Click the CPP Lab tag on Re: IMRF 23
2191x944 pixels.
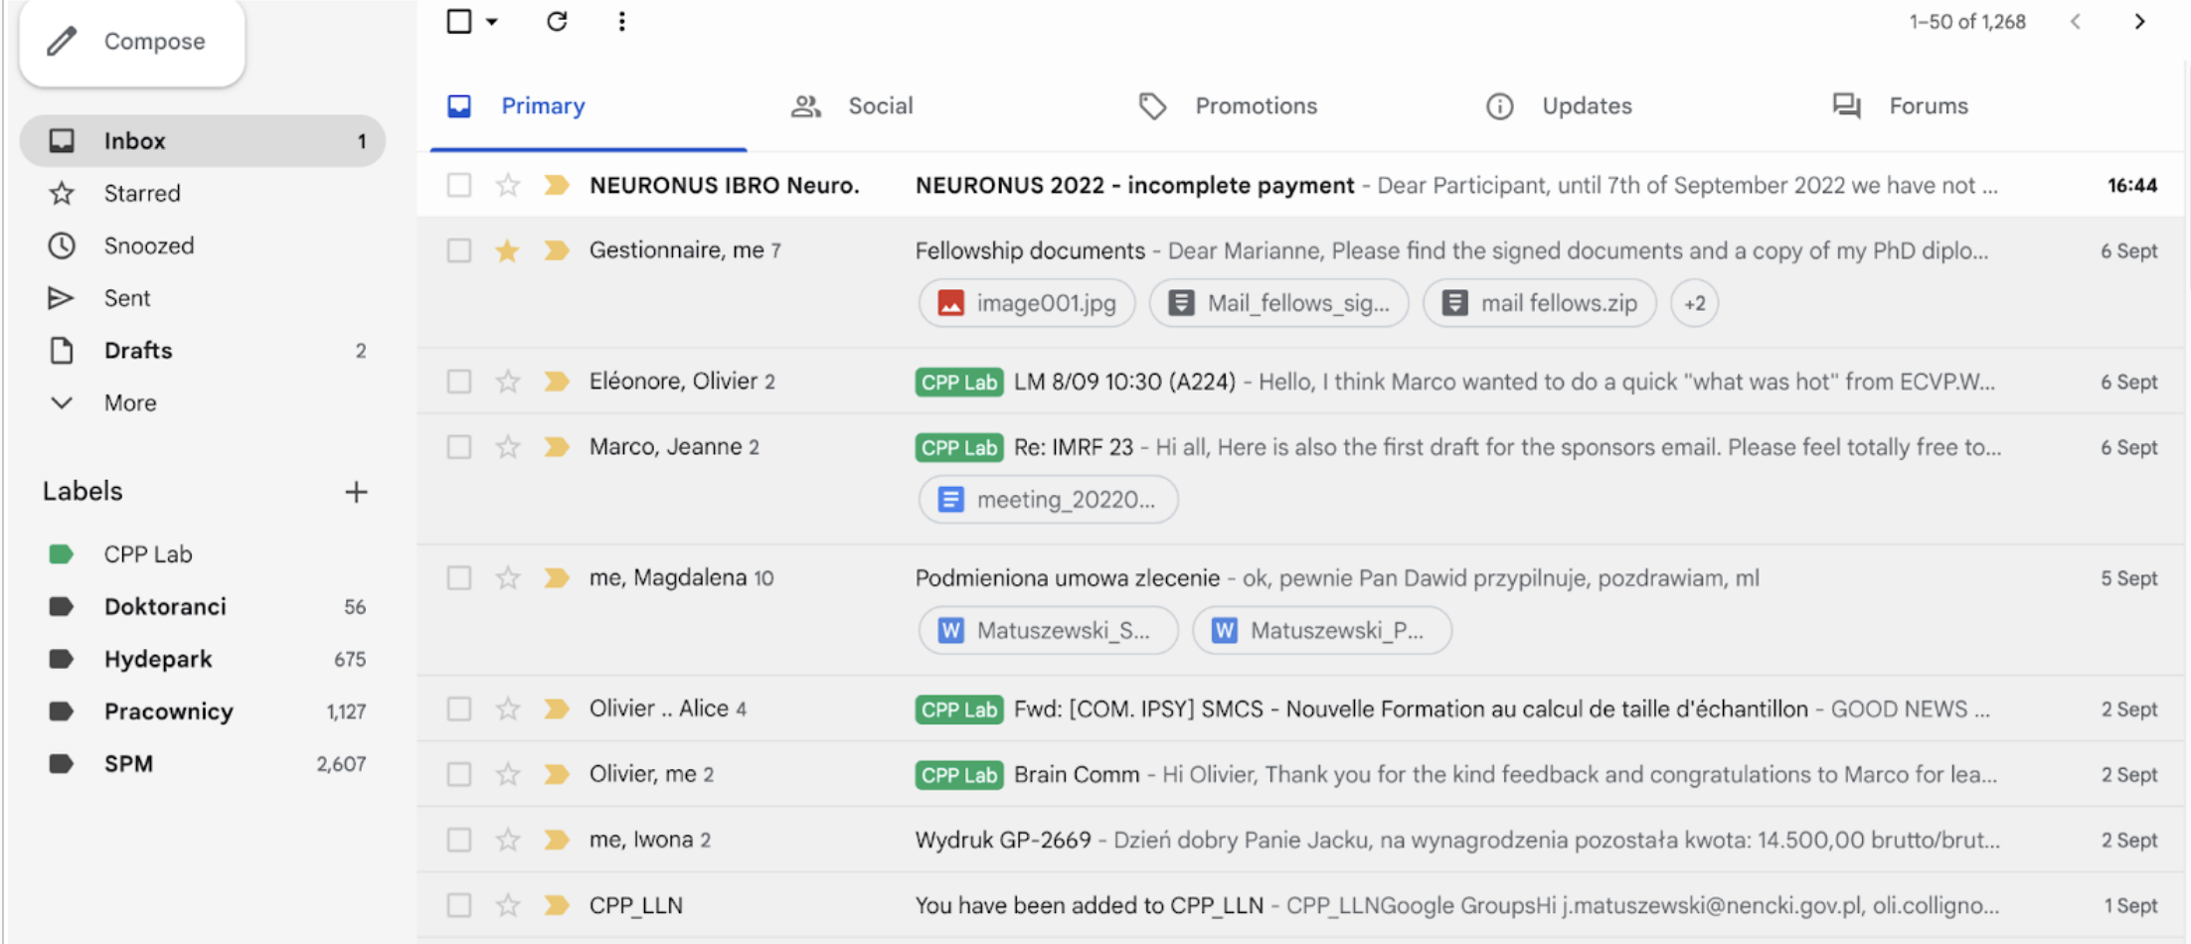(x=959, y=448)
